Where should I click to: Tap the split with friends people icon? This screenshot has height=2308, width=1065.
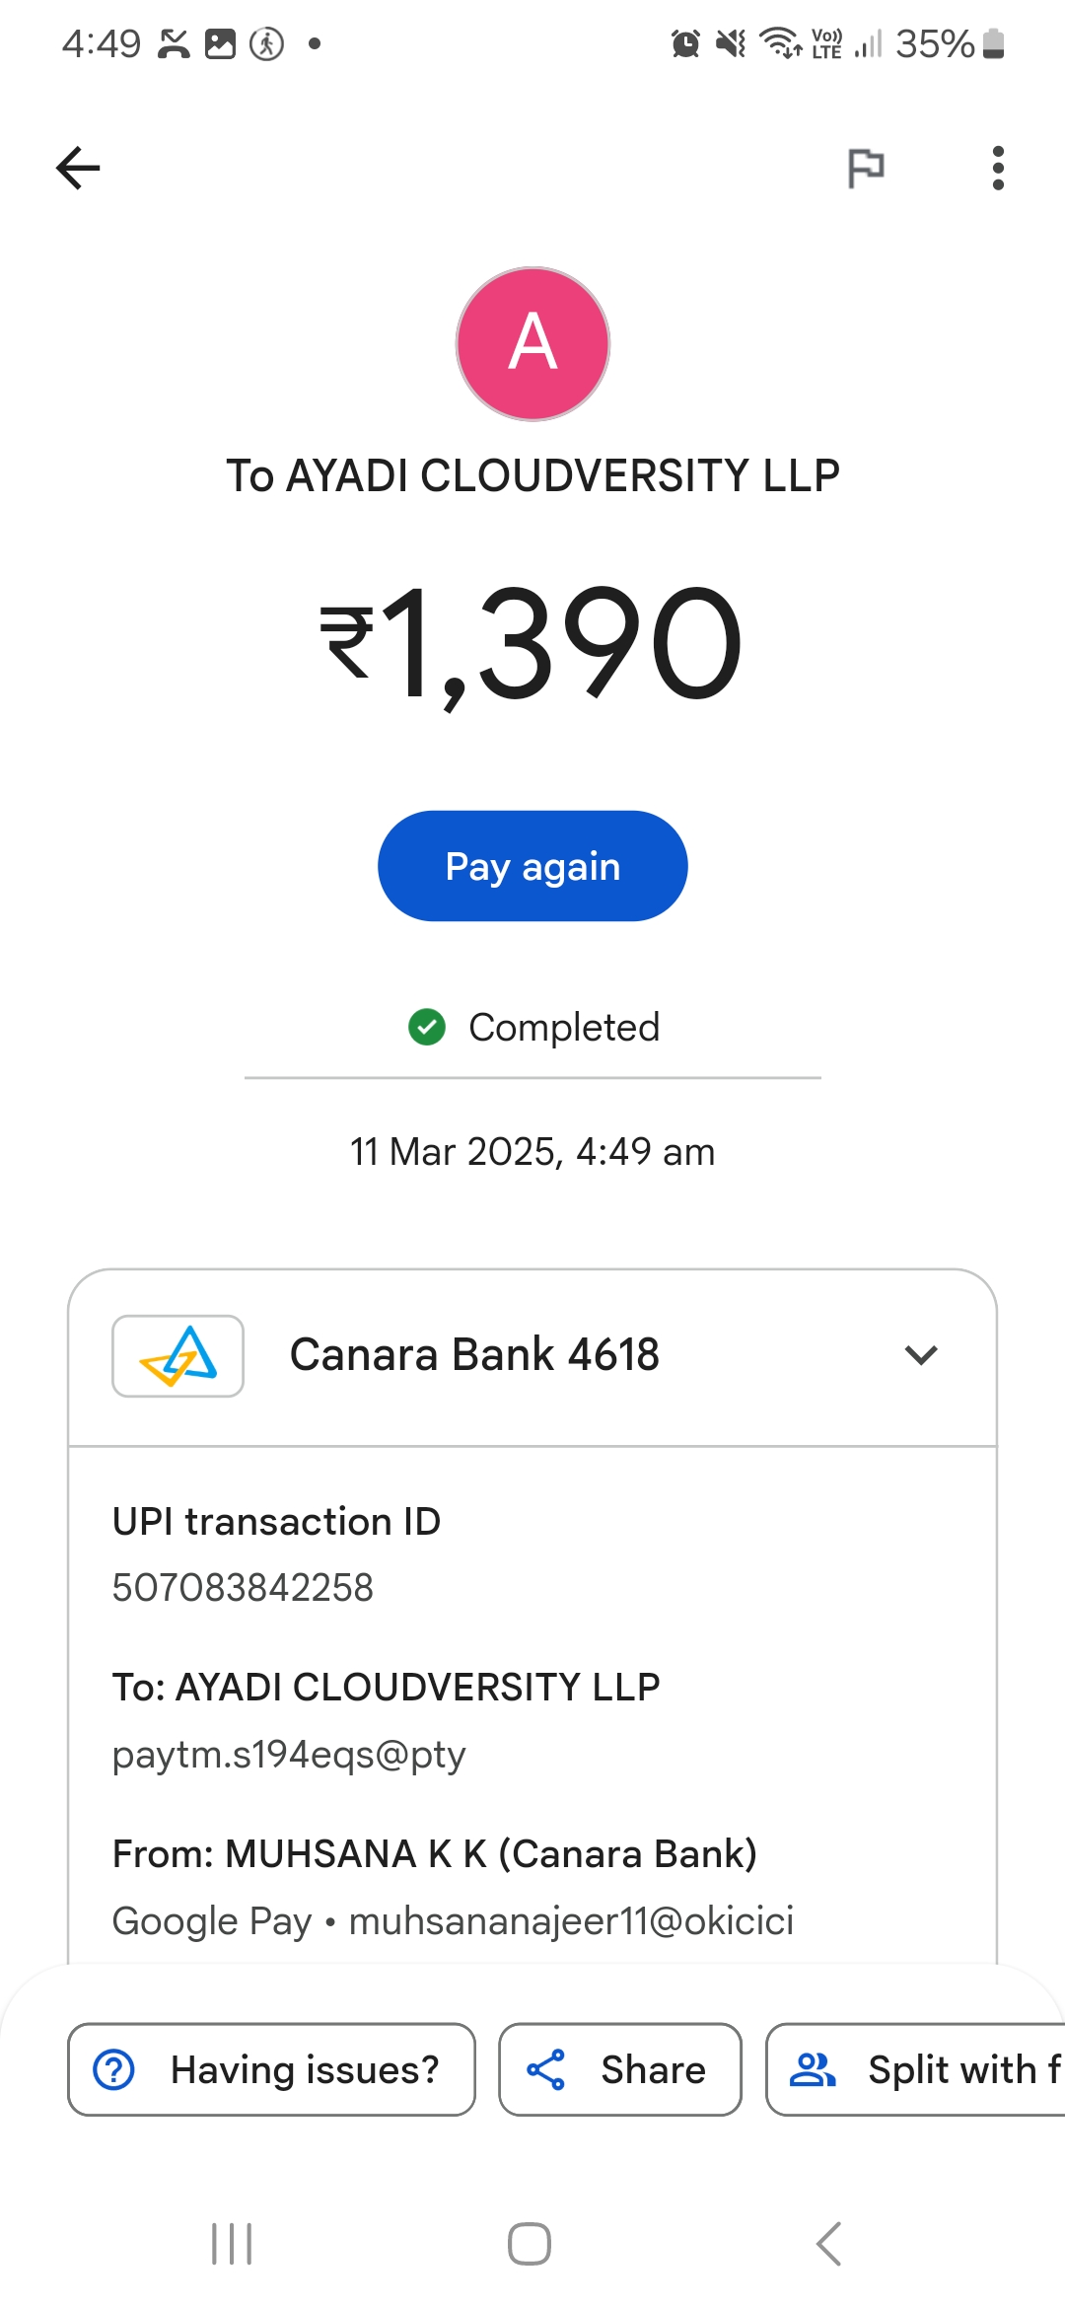click(x=813, y=2069)
